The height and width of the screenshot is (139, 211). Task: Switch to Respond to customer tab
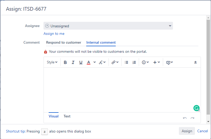[x=63, y=42]
